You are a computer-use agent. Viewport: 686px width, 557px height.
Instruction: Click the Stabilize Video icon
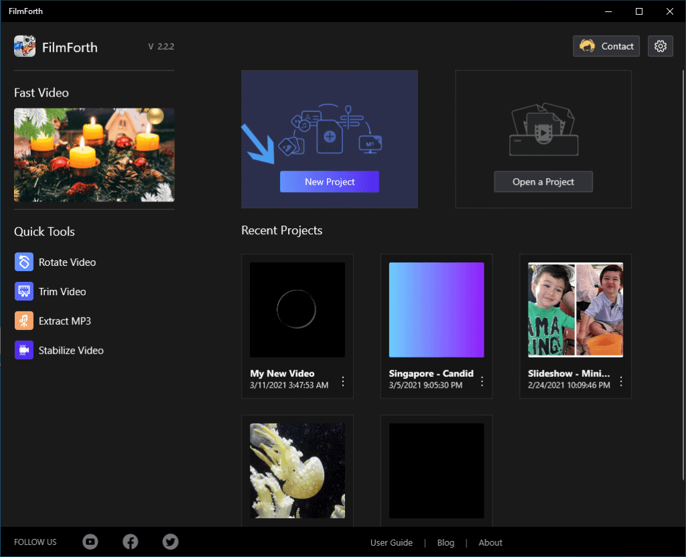(x=23, y=349)
